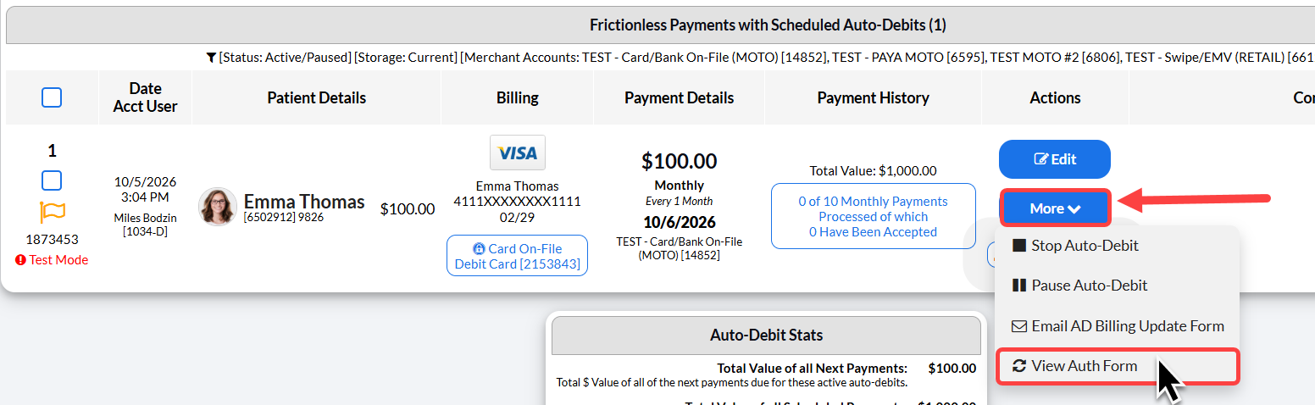Click the filter funnel icon

[x=211, y=58]
